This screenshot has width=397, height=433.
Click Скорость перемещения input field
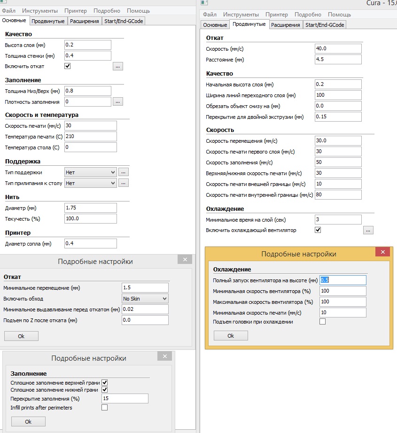tap(338, 140)
